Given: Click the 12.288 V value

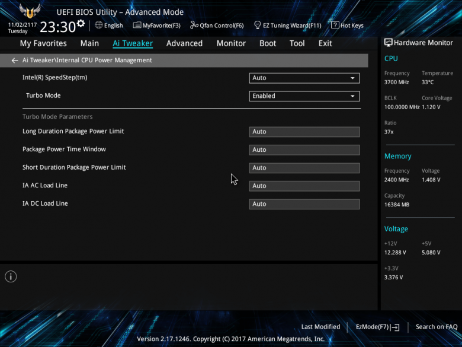Looking at the screenshot, I should [x=395, y=253].
